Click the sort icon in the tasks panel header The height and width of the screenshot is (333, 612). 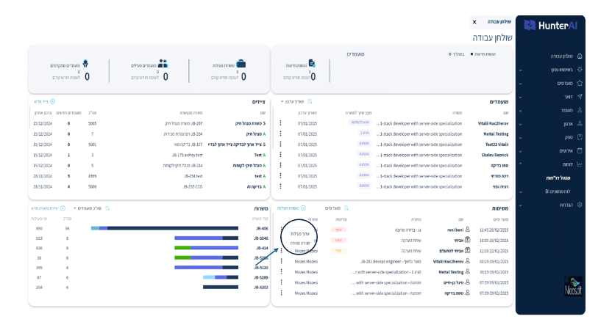(346, 208)
